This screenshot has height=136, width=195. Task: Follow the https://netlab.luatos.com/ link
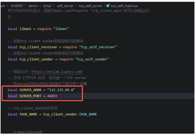pyautogui.click(x=57, y=72)
